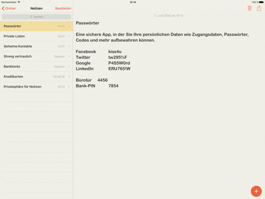The image size is (265, 199).
Task: Tap the chevron on the Private Listen row
Action: [69, 36]
